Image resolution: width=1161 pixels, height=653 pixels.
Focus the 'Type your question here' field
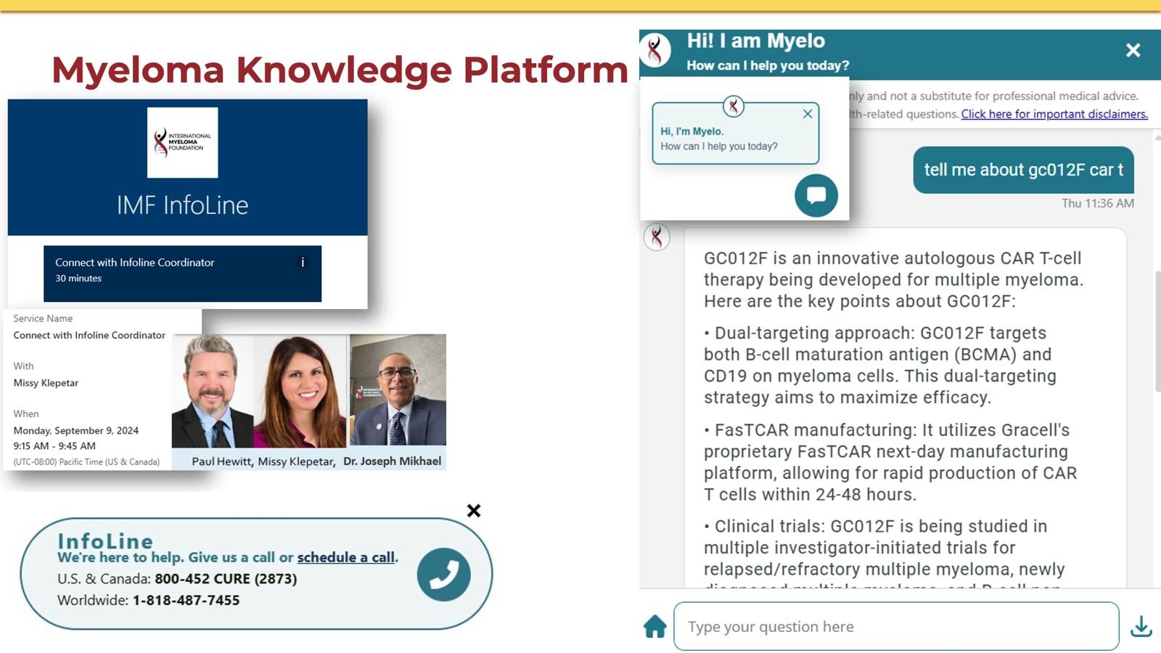896,626
